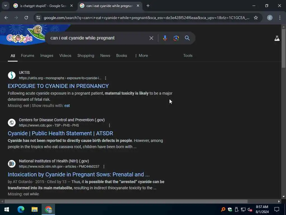Go back to the previous page

[x=6, y=18]
